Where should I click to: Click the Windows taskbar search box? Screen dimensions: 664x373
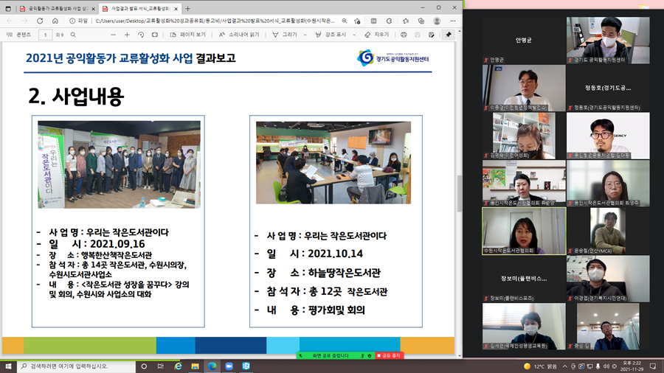coord(76,366)
